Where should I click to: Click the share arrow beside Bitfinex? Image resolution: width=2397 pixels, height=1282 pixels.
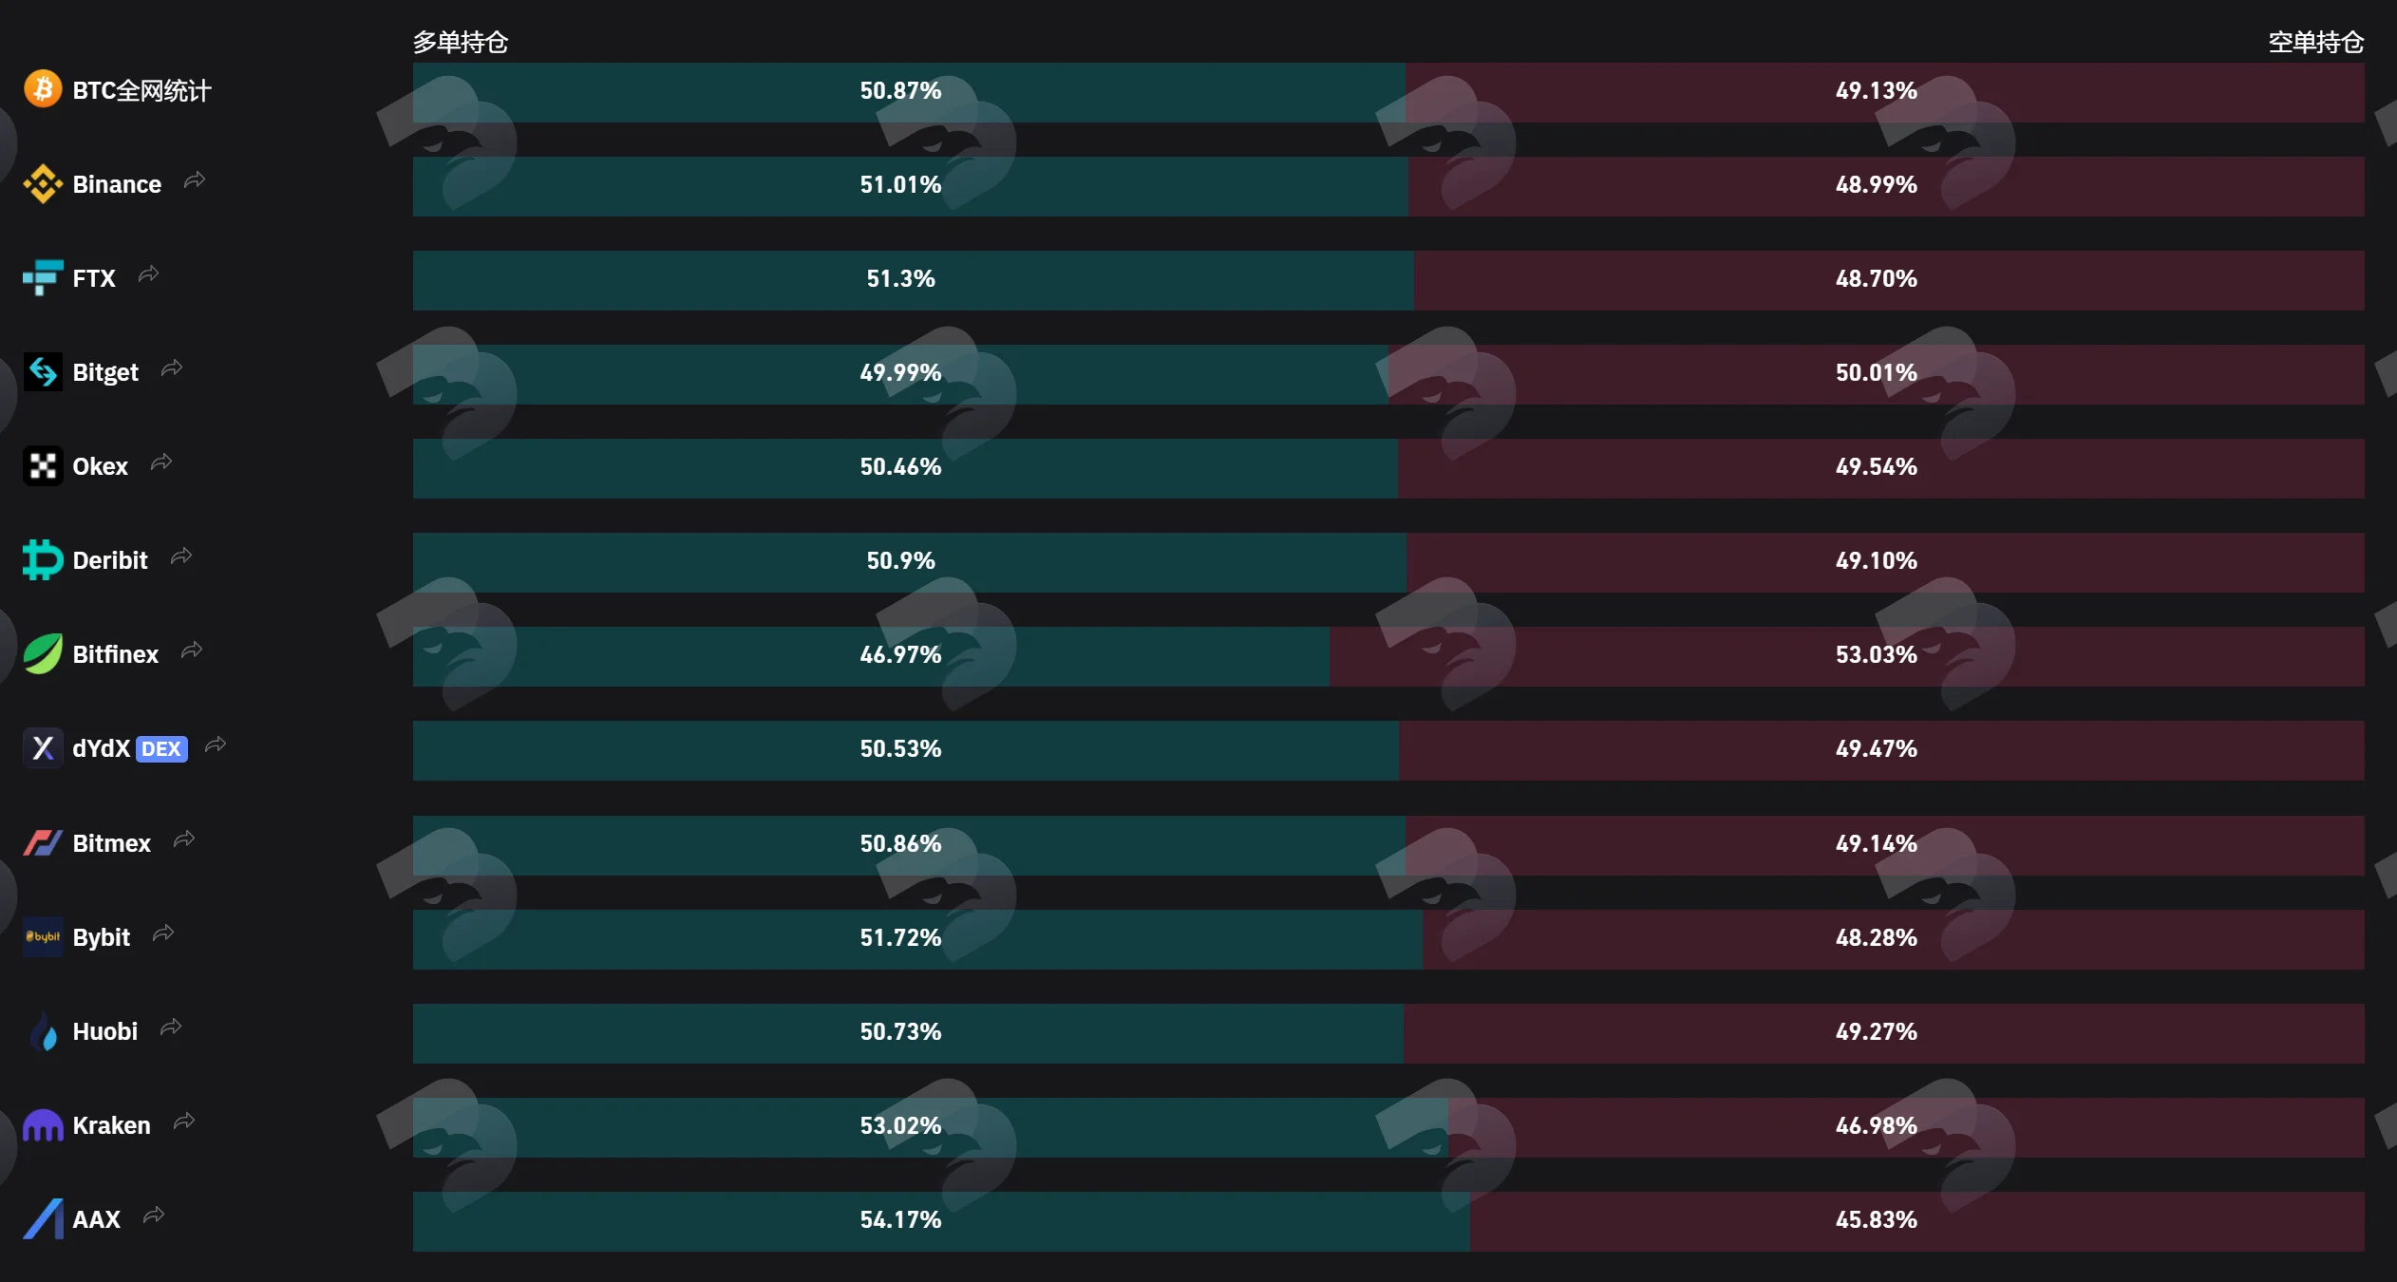(x=192, y=650)
